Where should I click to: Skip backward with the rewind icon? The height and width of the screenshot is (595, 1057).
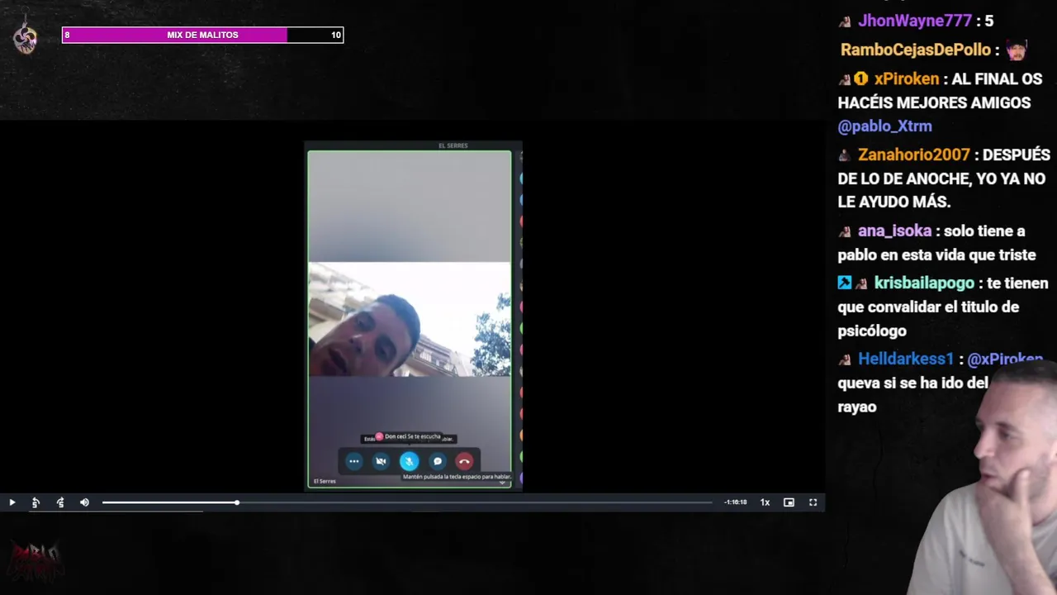[x=36, y=502]
